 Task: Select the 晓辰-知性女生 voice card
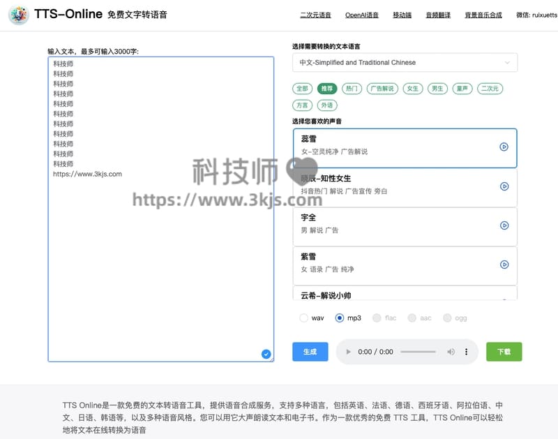coord(405,188)
